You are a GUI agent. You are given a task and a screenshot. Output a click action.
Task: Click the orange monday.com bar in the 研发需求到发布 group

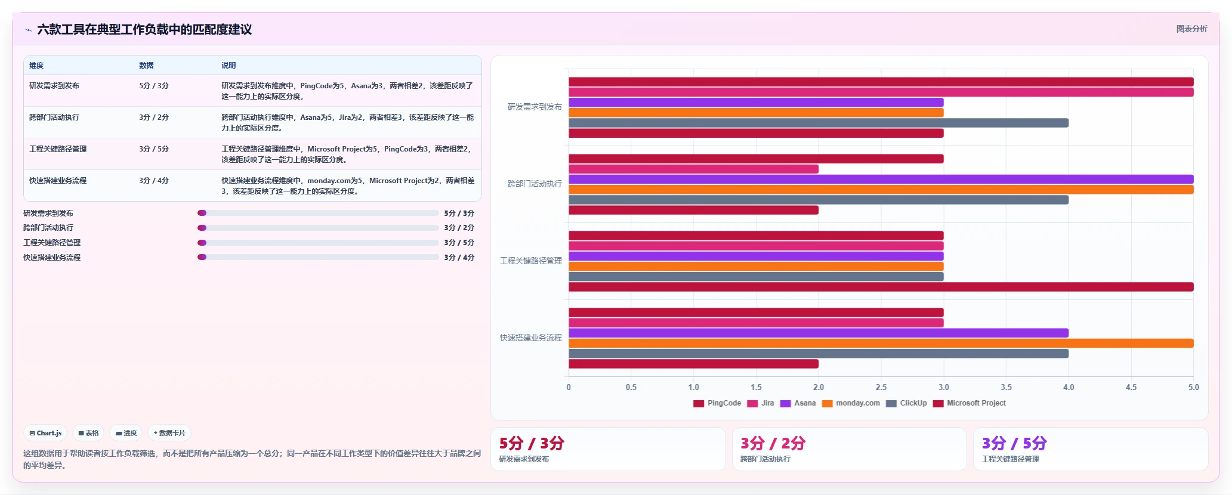756,113
